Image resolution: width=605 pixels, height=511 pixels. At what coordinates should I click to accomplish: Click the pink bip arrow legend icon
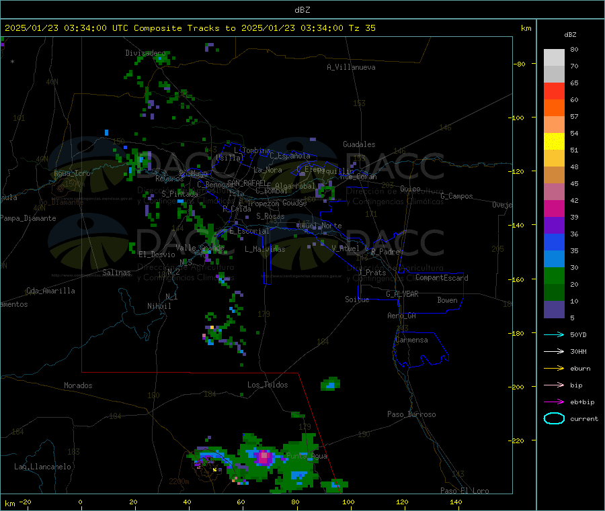click(554, 385)
